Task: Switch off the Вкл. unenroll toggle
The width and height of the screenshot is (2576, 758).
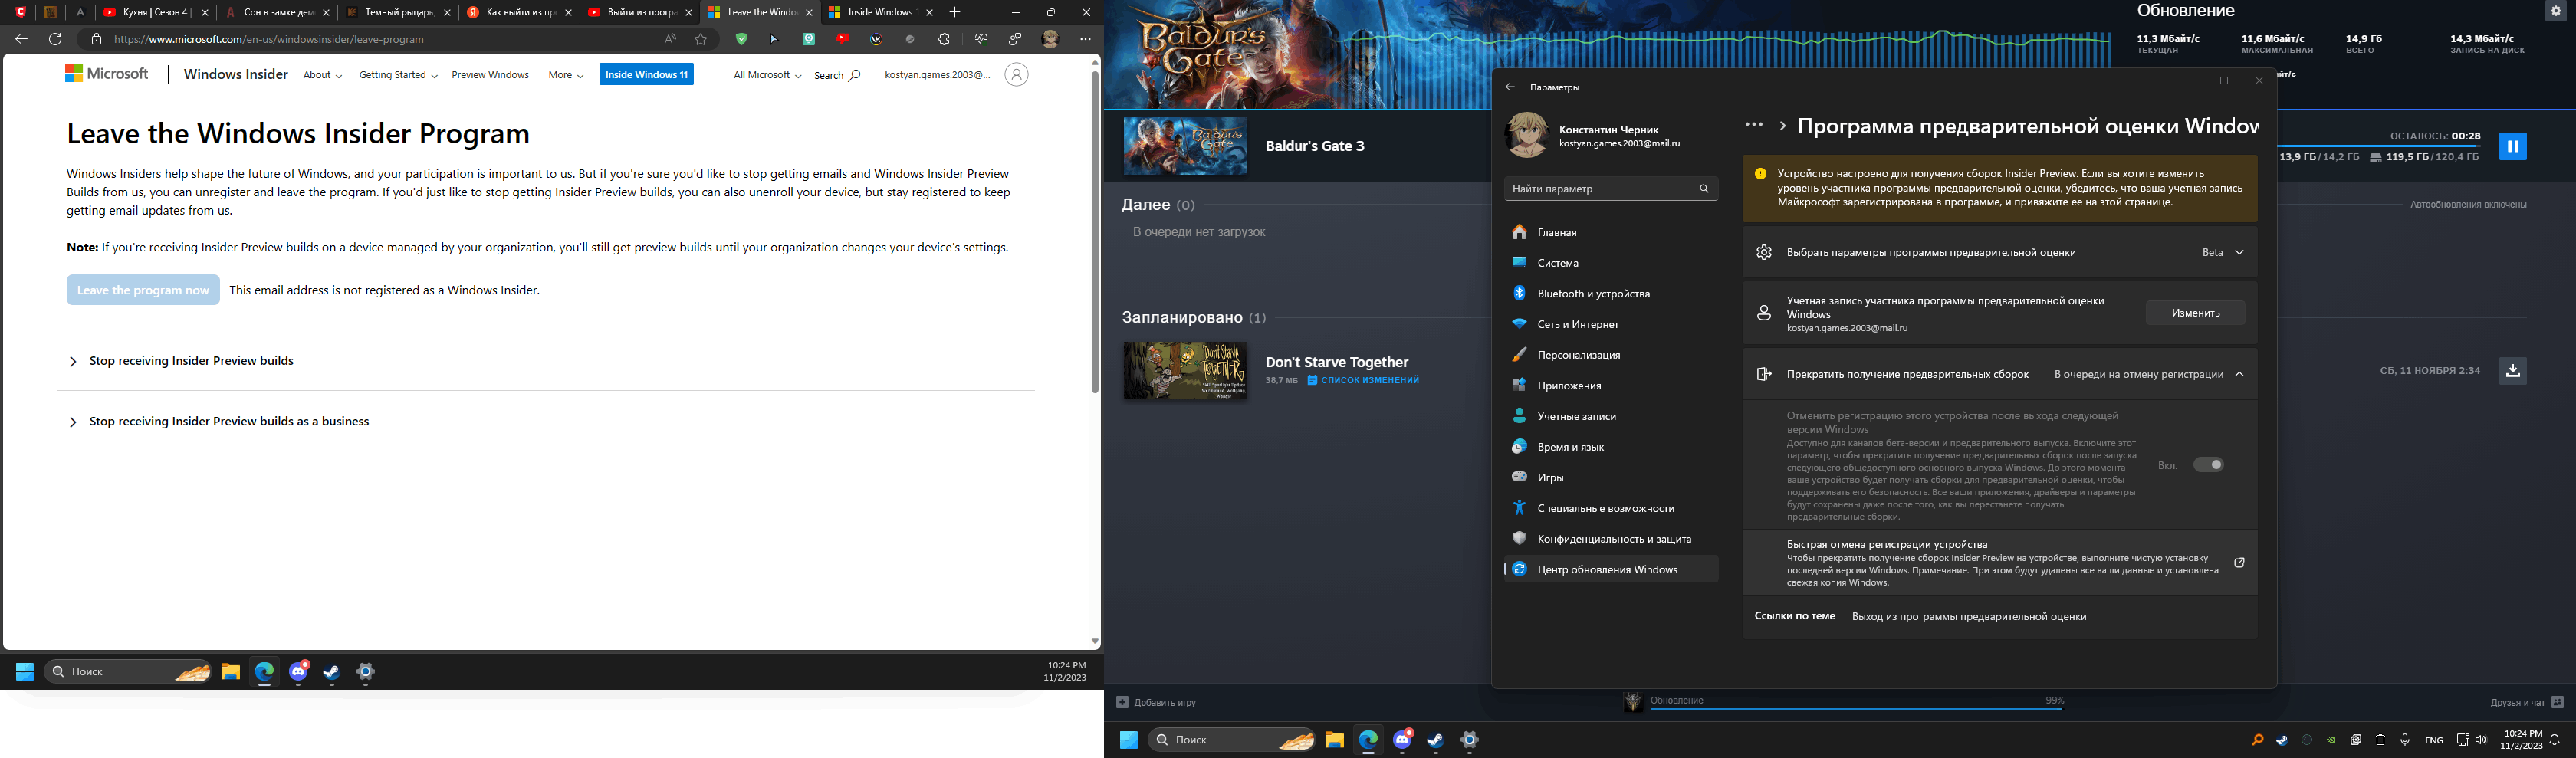Action: coord(2208,465)
